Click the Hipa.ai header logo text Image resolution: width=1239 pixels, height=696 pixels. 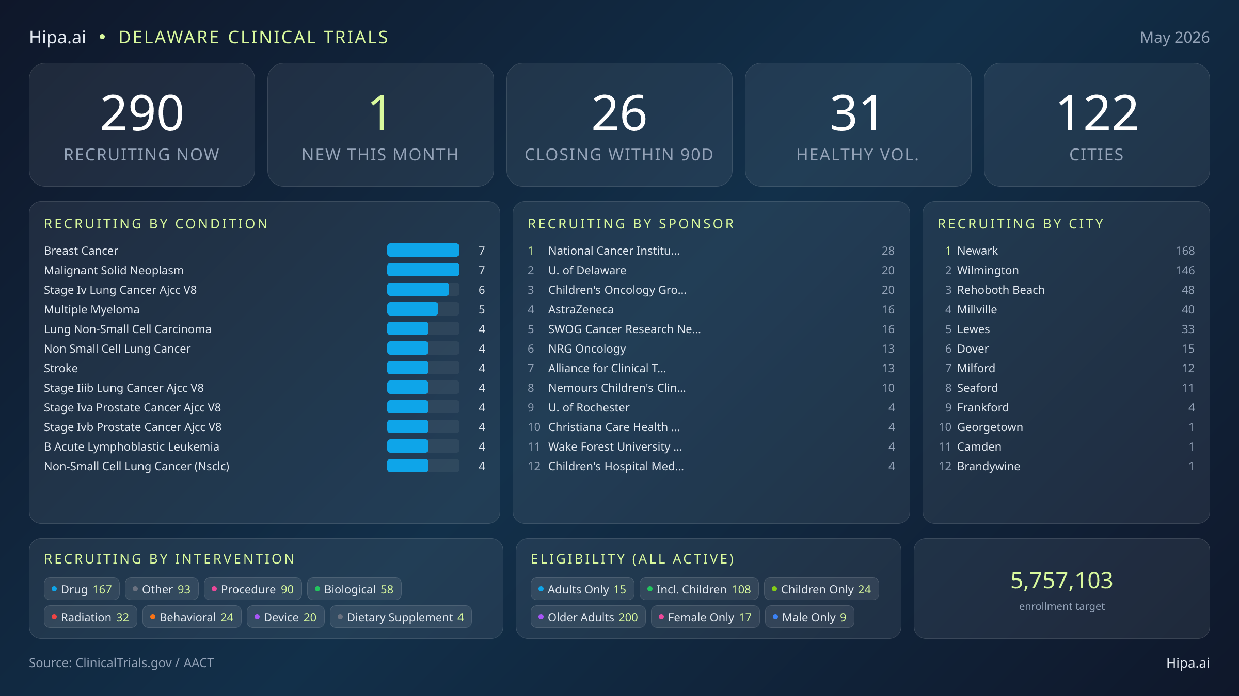[x=57, y=38]
